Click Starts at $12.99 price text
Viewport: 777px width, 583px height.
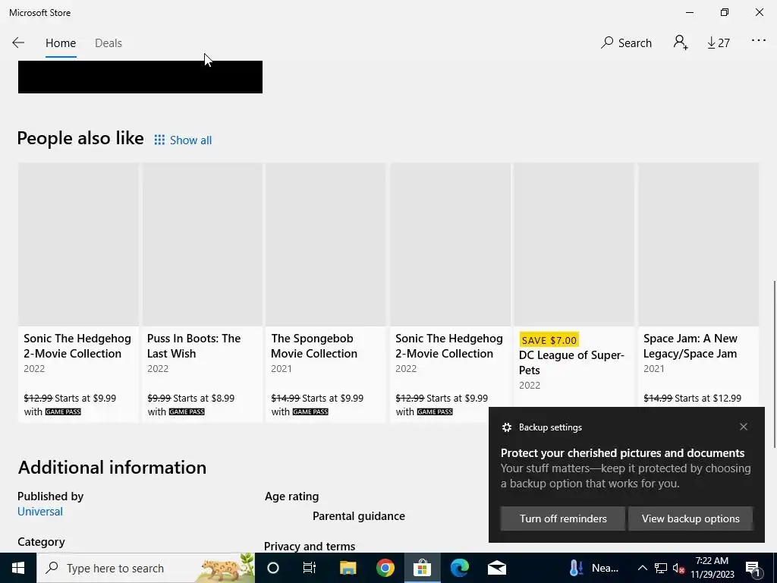click(x=708, y=398)
